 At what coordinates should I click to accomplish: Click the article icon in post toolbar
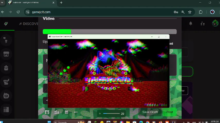[x=47, y=112]
